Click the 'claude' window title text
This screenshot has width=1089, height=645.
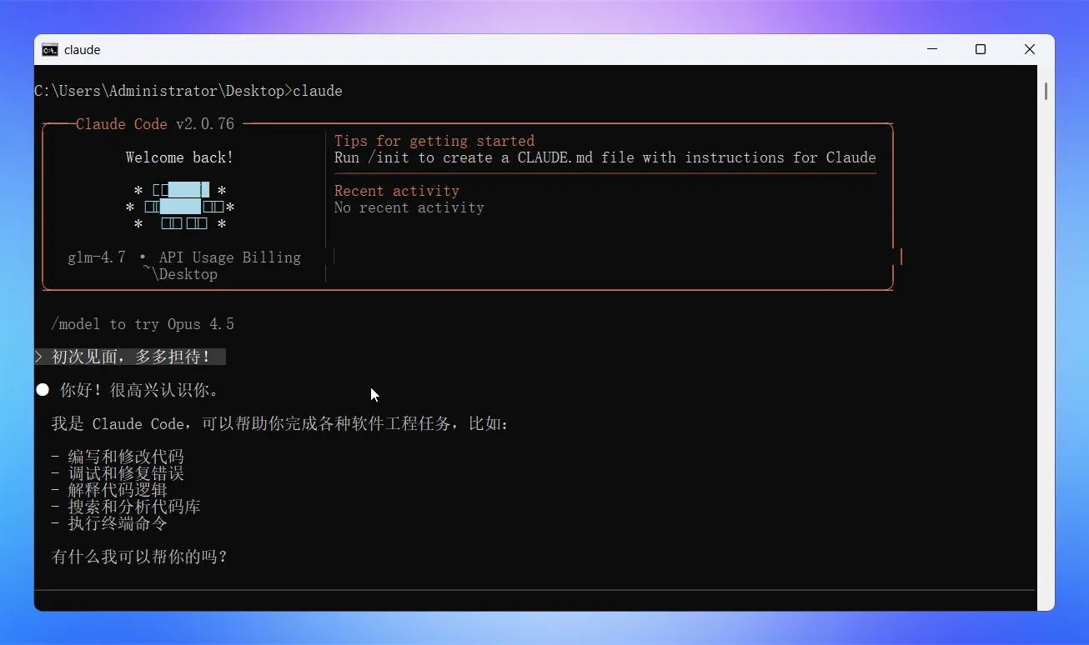83,50
